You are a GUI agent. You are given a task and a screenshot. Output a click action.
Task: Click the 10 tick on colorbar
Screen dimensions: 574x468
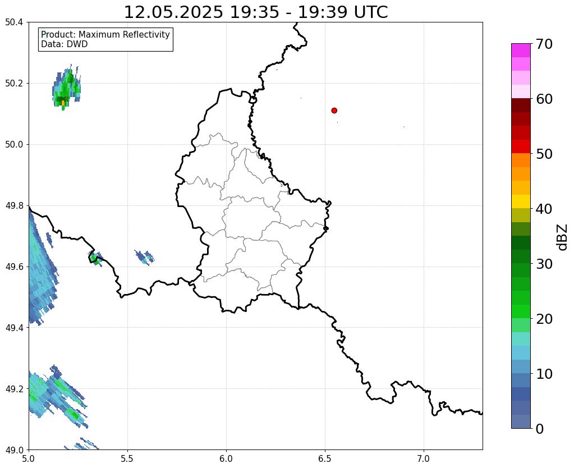[544, 374]
